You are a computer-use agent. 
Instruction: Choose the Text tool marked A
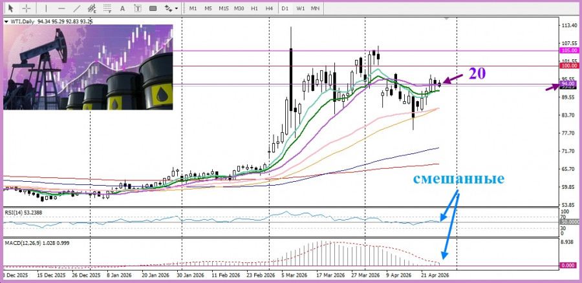click(122, 8)
